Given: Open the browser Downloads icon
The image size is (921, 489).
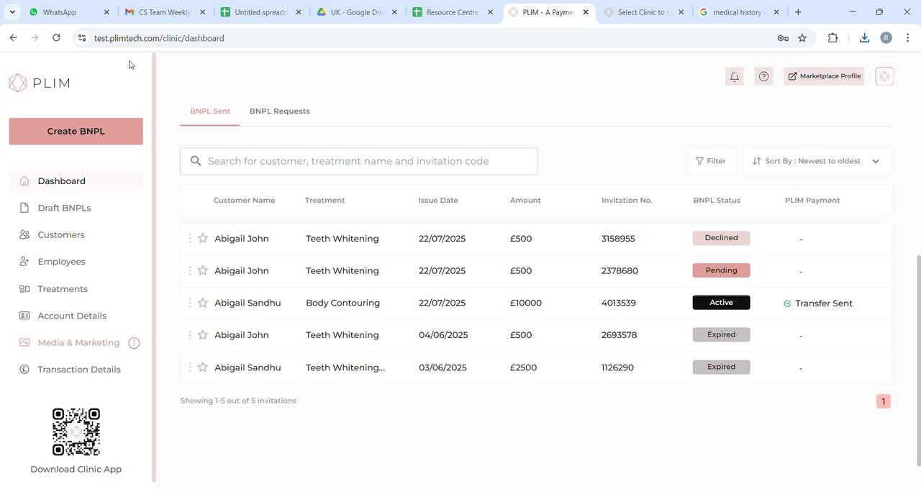Looking at the screenshot, I should (865, 38).
